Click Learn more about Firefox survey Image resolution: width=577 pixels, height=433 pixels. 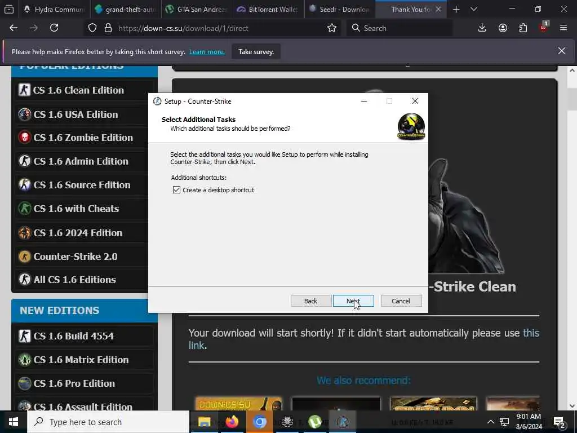(207, 52)
